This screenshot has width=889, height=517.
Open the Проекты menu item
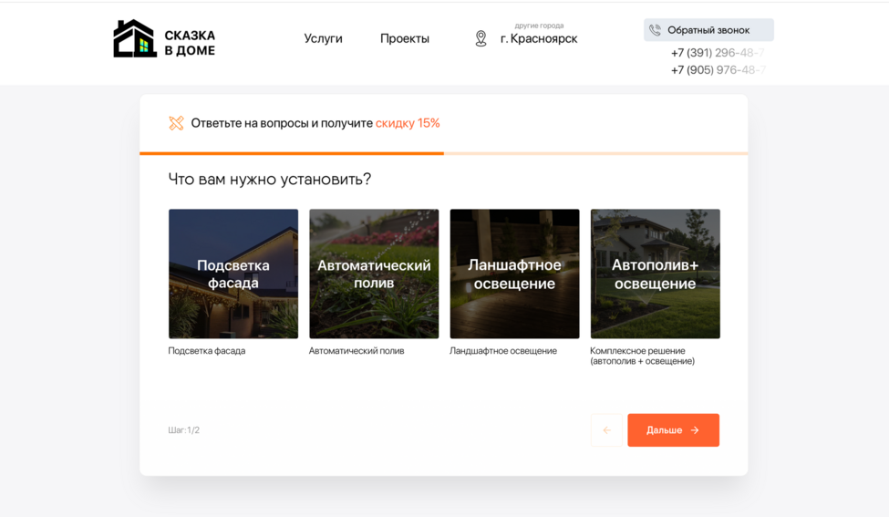[404, 38]
